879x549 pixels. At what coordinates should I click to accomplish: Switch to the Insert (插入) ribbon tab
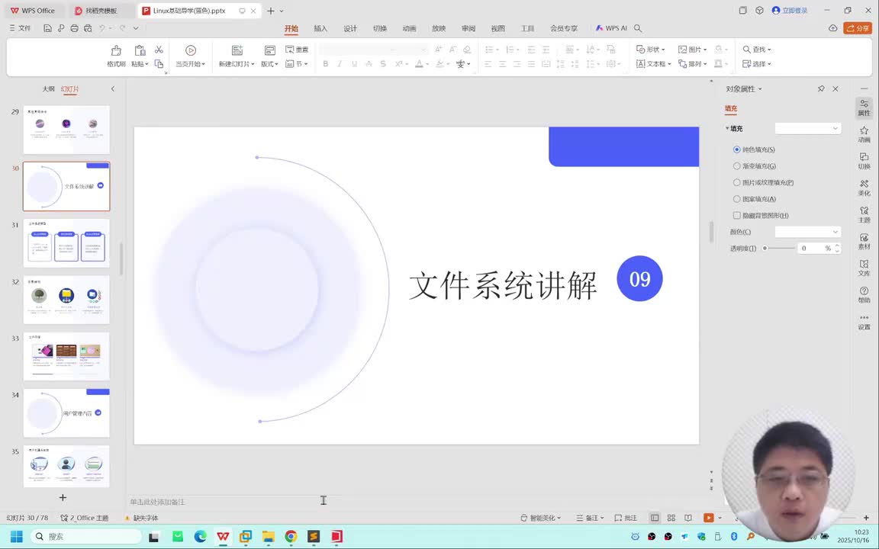tap(320, 28)
